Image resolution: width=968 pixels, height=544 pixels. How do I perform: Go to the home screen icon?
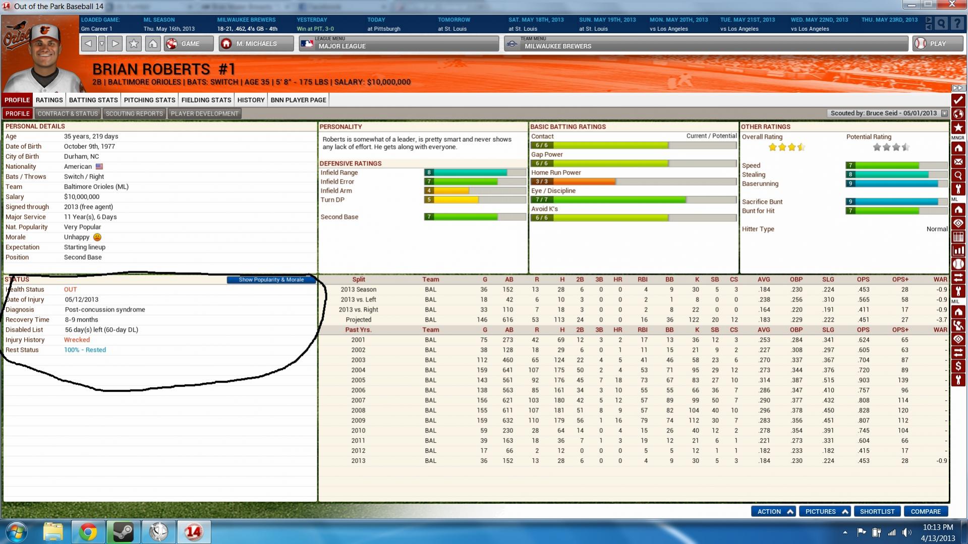[x=153, y=44]
